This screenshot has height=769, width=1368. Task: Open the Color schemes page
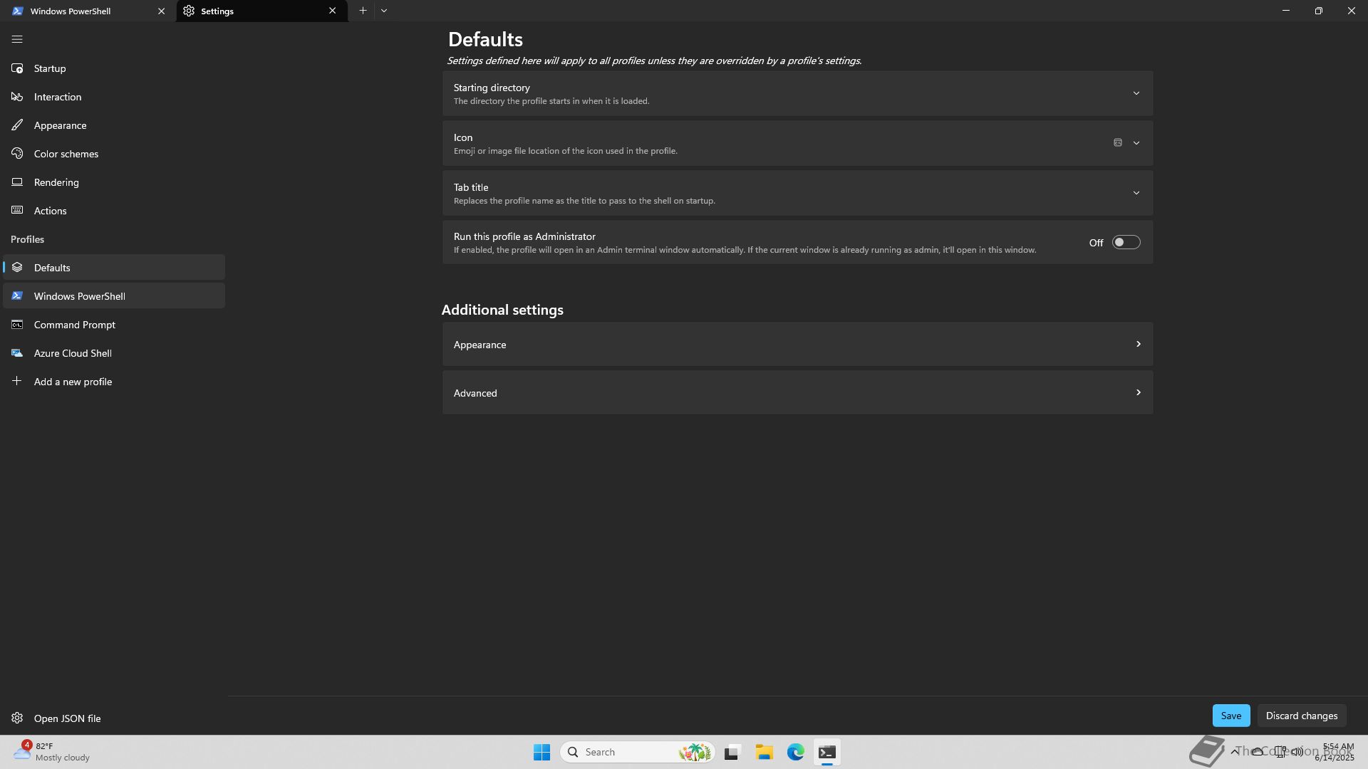[66, 154]
